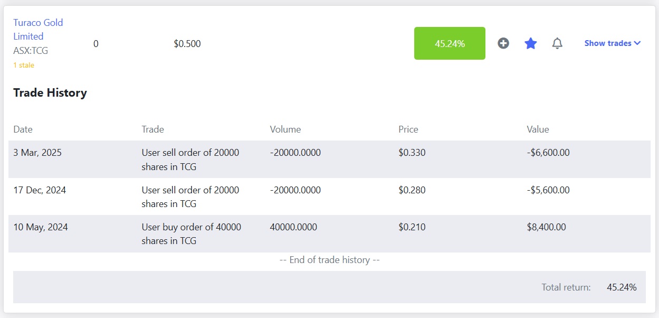
Task: Select the 17 Dec, 2024 sell order row
Action: click(329, 197)
